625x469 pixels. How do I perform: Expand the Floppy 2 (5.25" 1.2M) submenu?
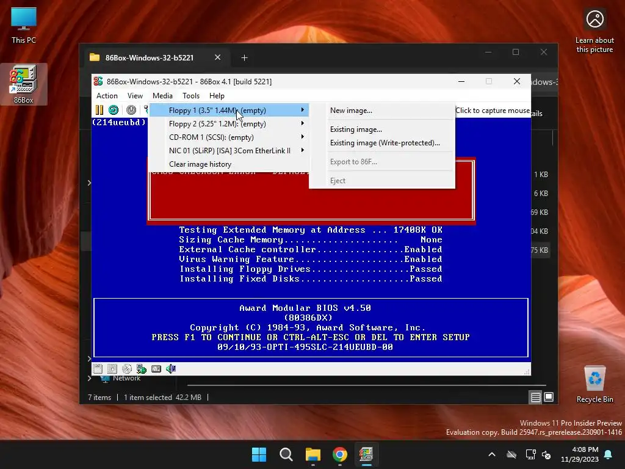(229, 124)
